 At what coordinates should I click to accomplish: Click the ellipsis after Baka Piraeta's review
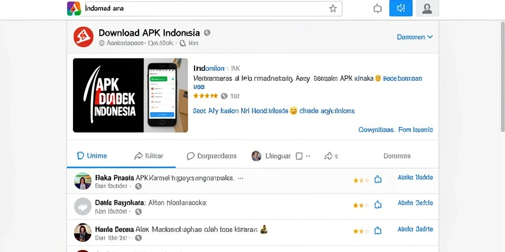tap(240, 178)
